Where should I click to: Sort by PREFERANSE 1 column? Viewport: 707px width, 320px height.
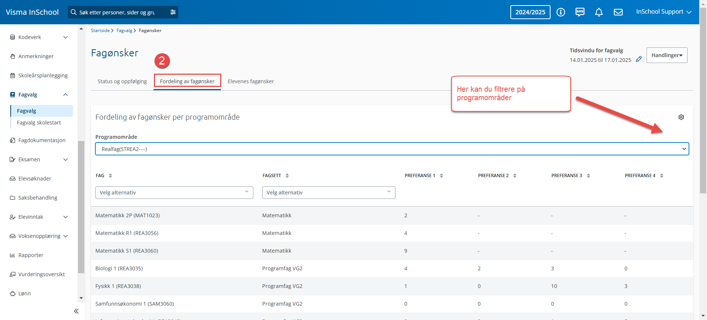tap(442, 176)
